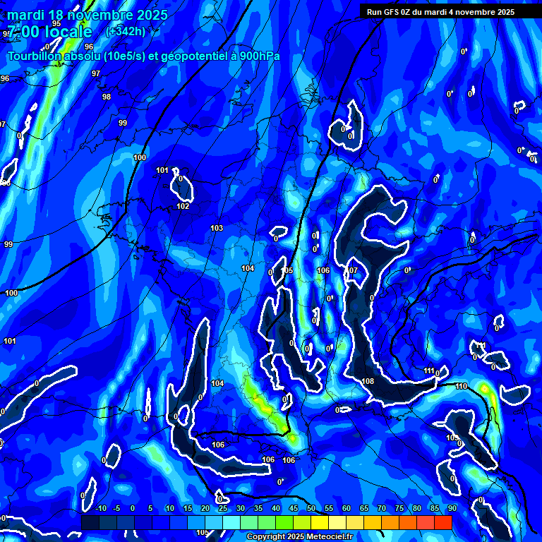The image size is (542, 542).
Task: Click the -10 label on the color scale
Action: (x=100, y=508)
